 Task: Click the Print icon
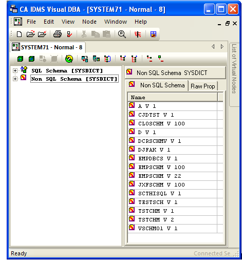58,34
